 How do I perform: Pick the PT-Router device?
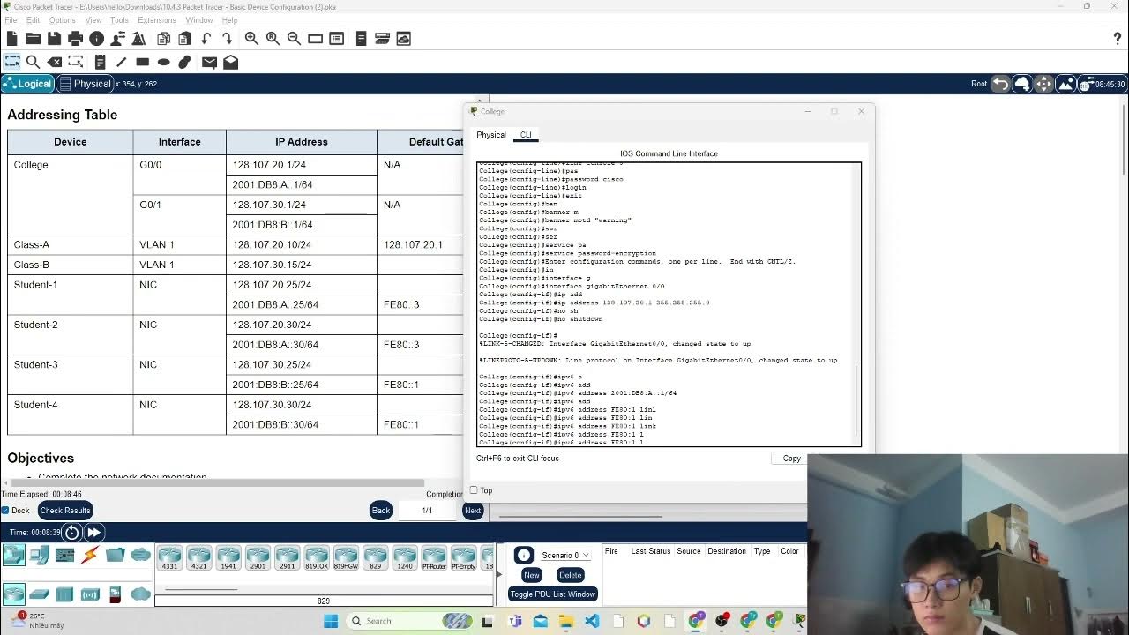click(x=434, y=557)
